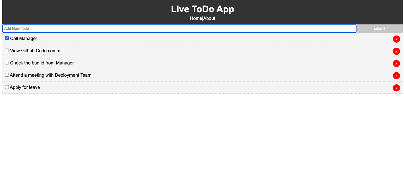Tick the "Check the bug id from Manager" checkbox

click(x=7, y=63)
